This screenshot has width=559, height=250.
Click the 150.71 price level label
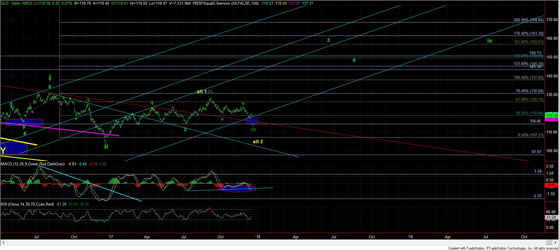pyautogui.click(x=535, y=53)
